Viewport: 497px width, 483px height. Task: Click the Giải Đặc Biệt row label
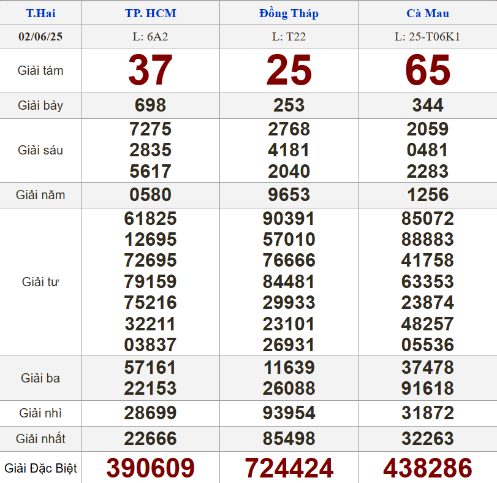[x=40, y=468]
